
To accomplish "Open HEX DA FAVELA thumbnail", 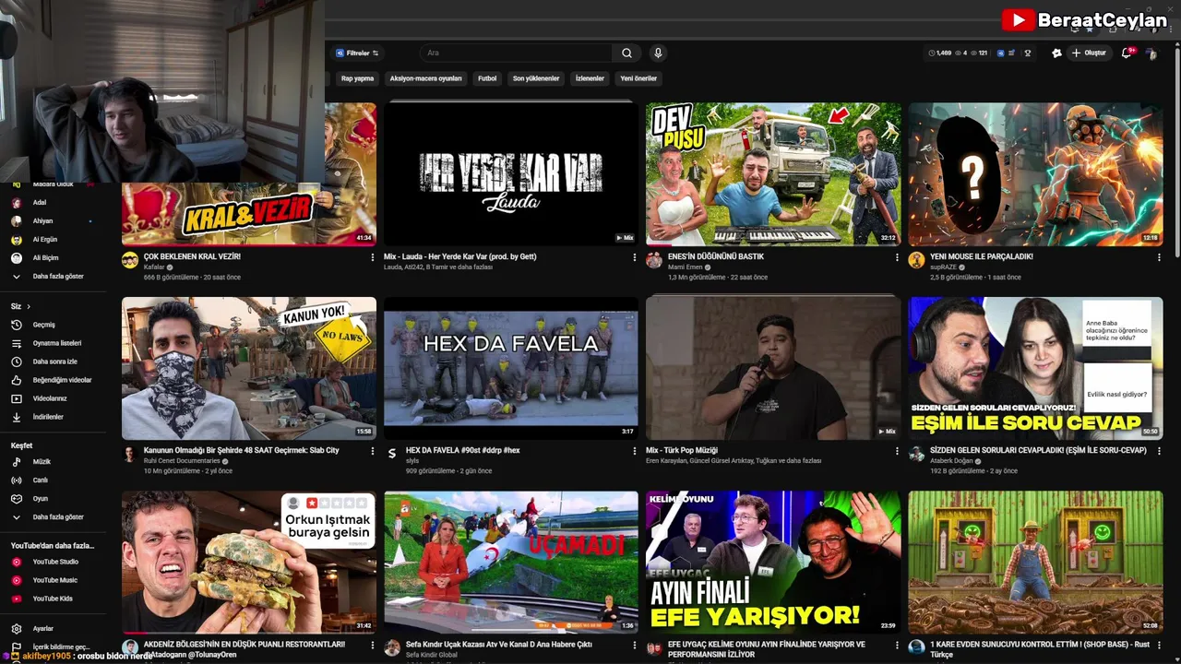I will click(511, 368).
